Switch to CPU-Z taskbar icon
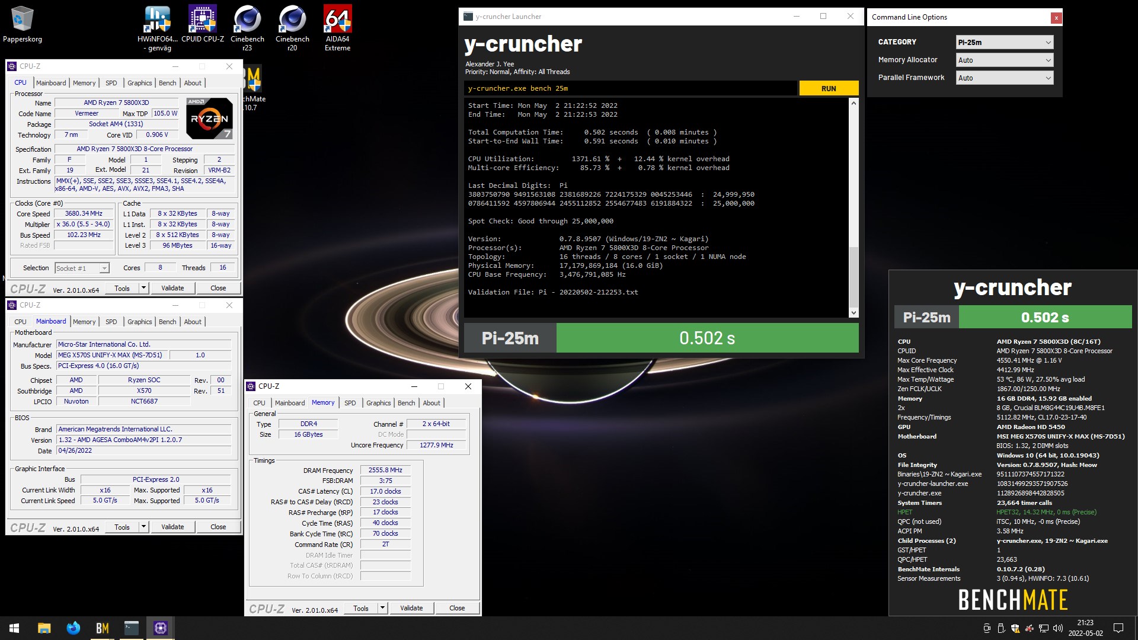 [x=161, y=628]
